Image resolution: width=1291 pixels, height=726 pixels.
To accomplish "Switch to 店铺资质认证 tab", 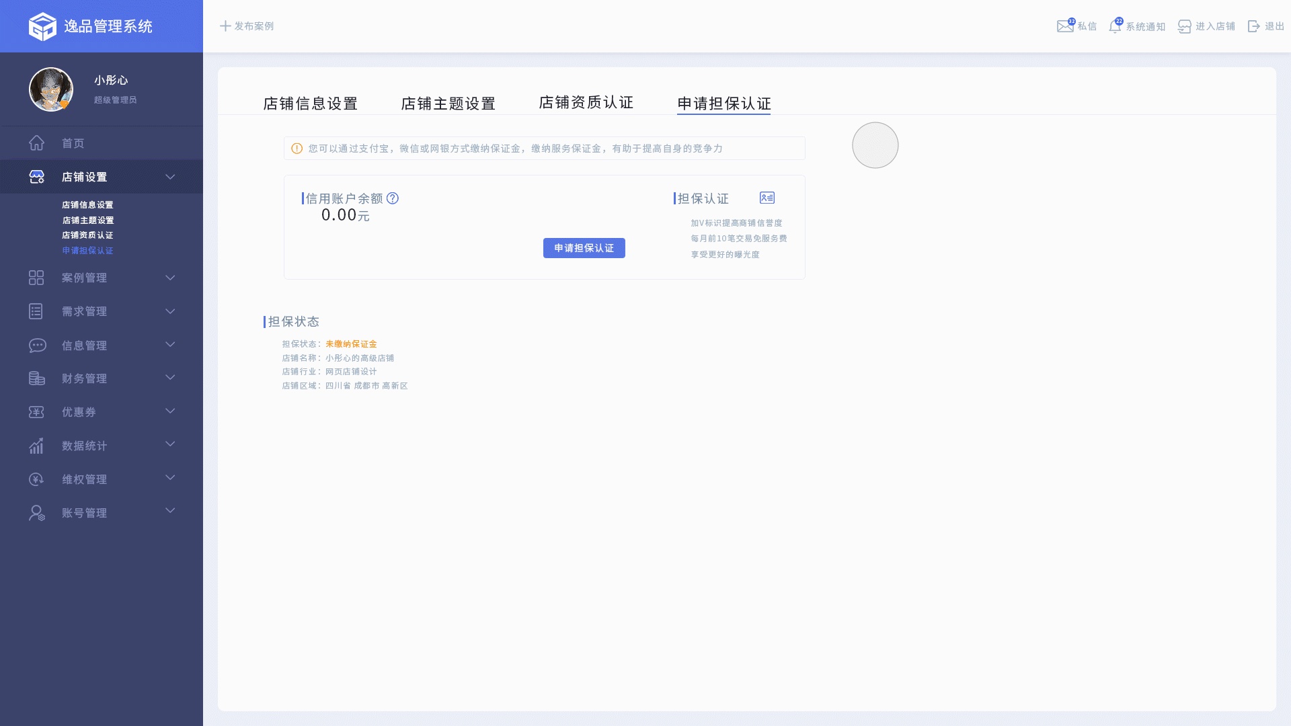I will click(x=586, y=102).
